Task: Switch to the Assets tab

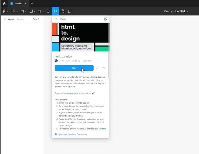Action: coord(20,19)
